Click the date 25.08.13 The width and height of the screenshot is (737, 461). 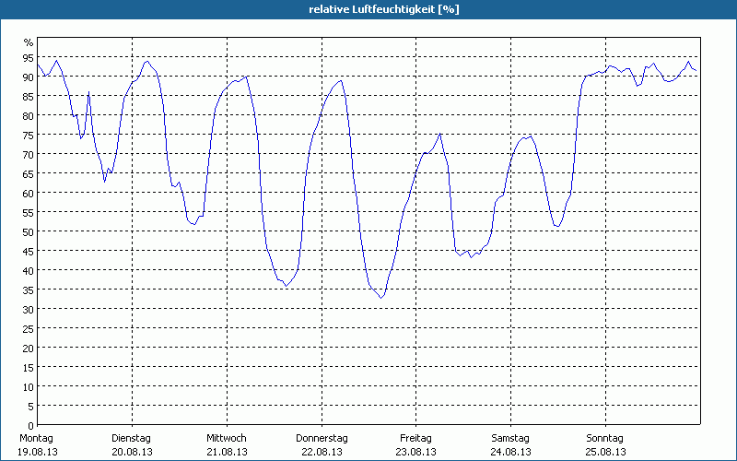pyautogui.click(x=605, y=452)
